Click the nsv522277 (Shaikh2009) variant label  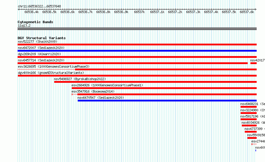click(x=38, y=42)
